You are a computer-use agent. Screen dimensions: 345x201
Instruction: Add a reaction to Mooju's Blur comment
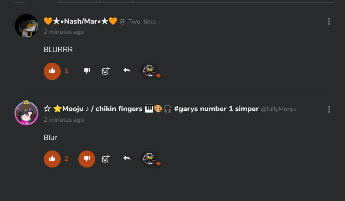pos(106,158)
